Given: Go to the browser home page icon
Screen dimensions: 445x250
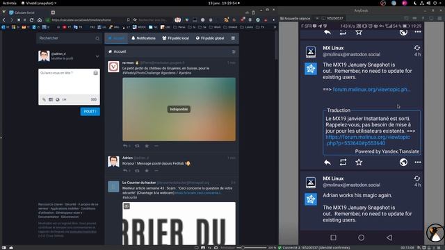Looking at the screenshot, I should point(40,20).
